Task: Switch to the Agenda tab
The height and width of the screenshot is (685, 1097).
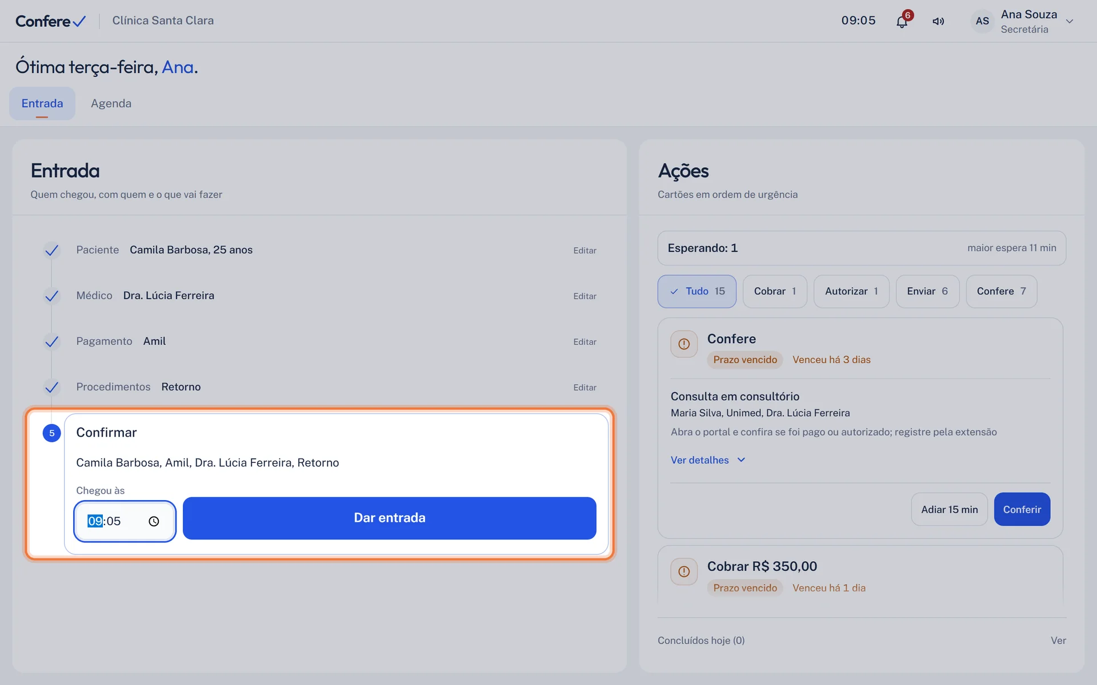Action: point(111,103)
